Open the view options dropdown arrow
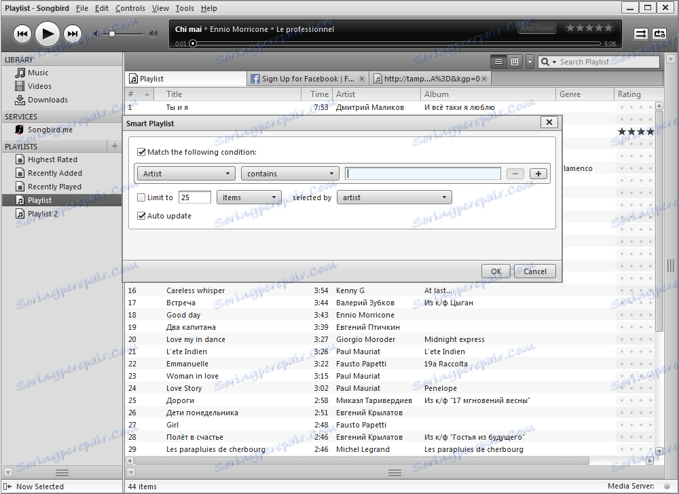Viewport: 679px width, 494px height. 530,62
